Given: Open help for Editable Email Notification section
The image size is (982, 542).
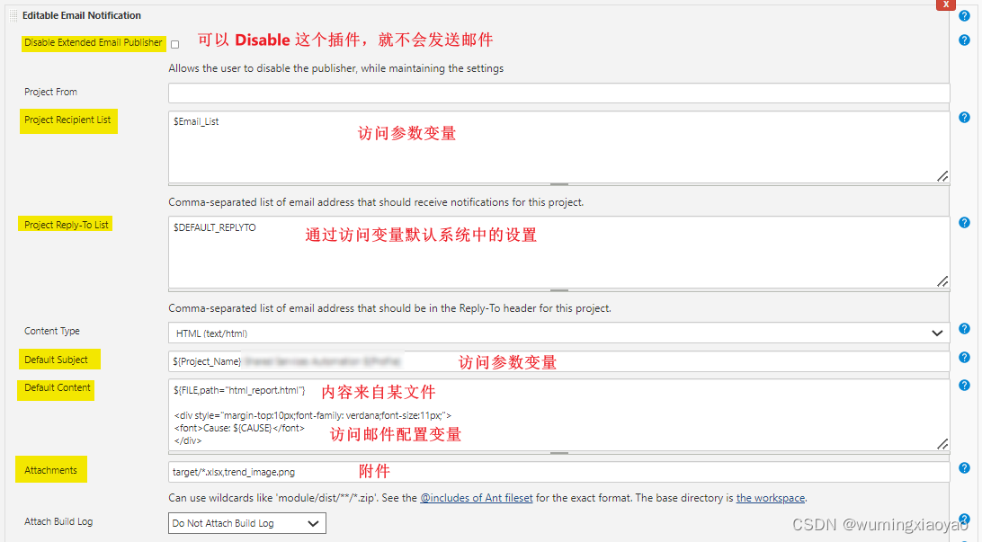Looking at the screenshot, I should point(964,16).
